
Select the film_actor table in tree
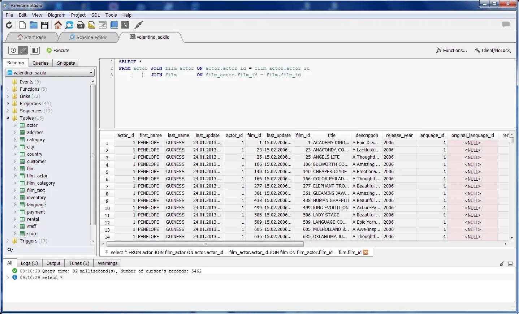pos(37,176)
